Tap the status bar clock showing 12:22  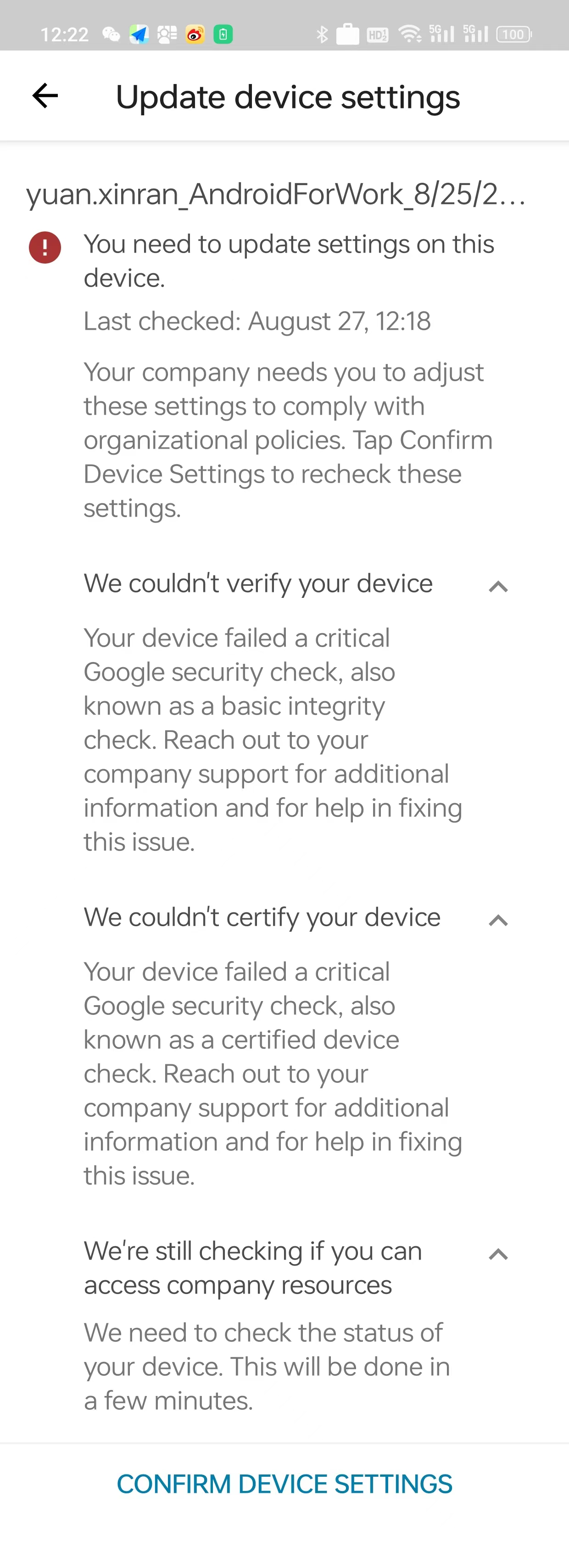(65, 35)
